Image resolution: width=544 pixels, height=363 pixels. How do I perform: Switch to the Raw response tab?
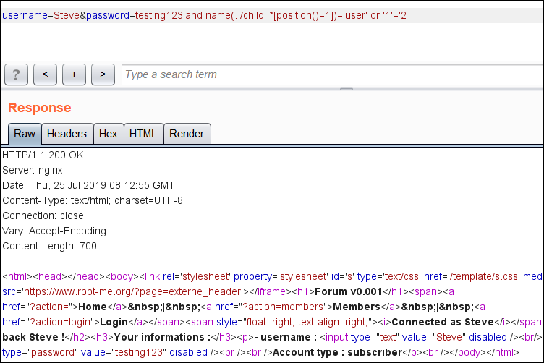25,134
